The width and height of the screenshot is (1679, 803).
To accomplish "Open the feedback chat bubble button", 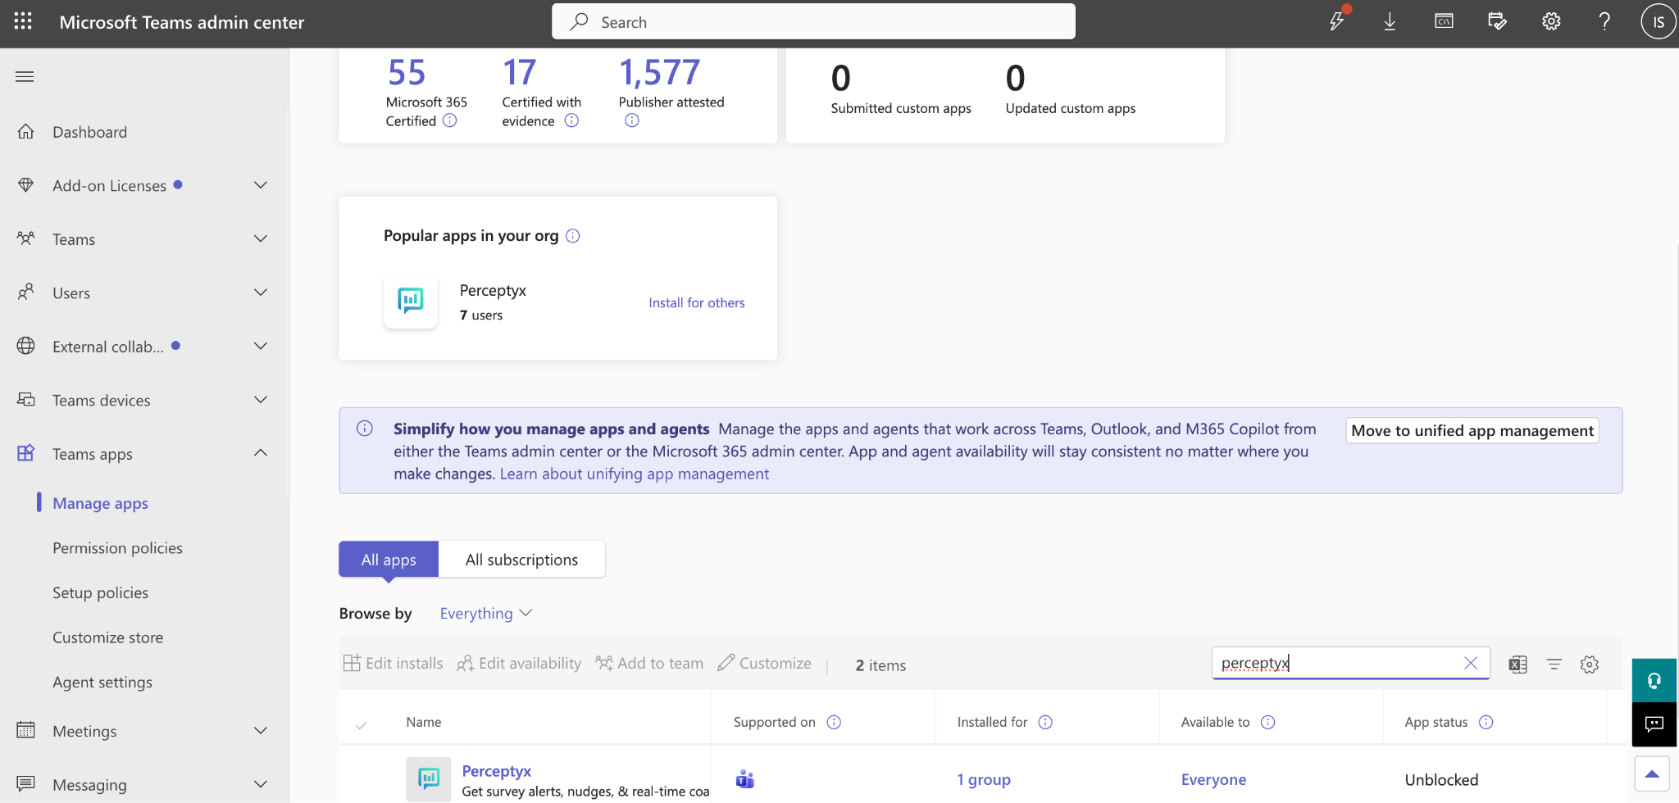I will click(x=1654, y=724).
